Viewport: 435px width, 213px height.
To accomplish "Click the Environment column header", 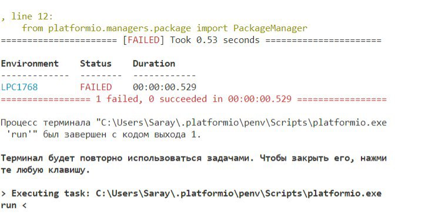I will point(29,64).
